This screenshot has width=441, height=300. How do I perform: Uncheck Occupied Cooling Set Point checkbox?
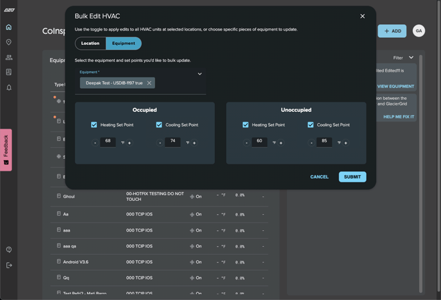pyautogui.click(x=159, y=125)
